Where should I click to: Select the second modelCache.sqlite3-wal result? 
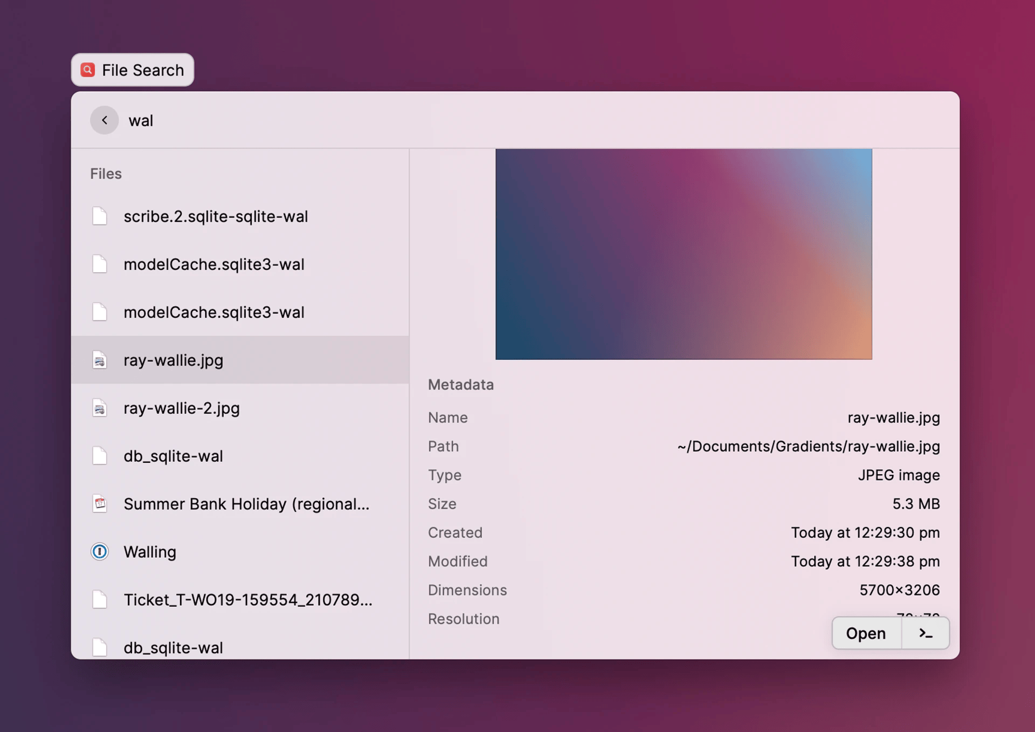point(214,312)
